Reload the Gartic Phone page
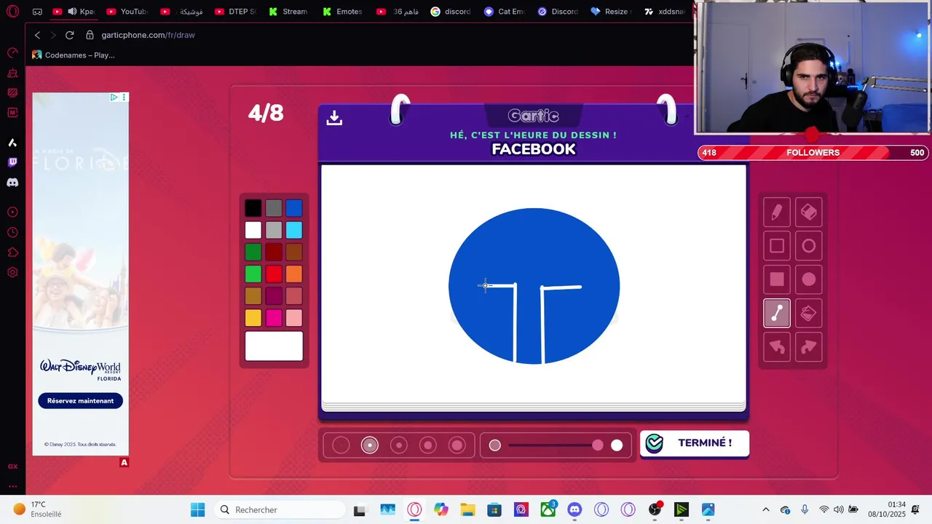 (70, 35)
